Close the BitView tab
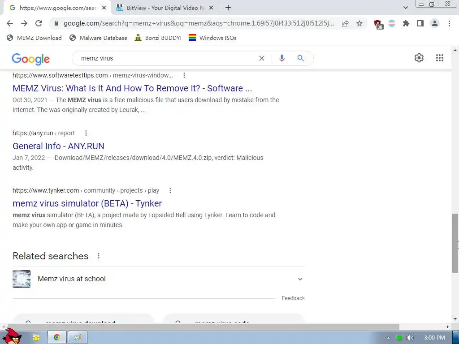Viewport: 459px width, 344px height. (212, 8)
